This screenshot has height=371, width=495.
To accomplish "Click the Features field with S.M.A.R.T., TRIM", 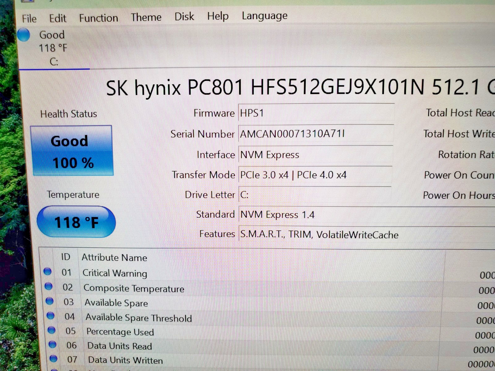I will (x=367, y=235).
